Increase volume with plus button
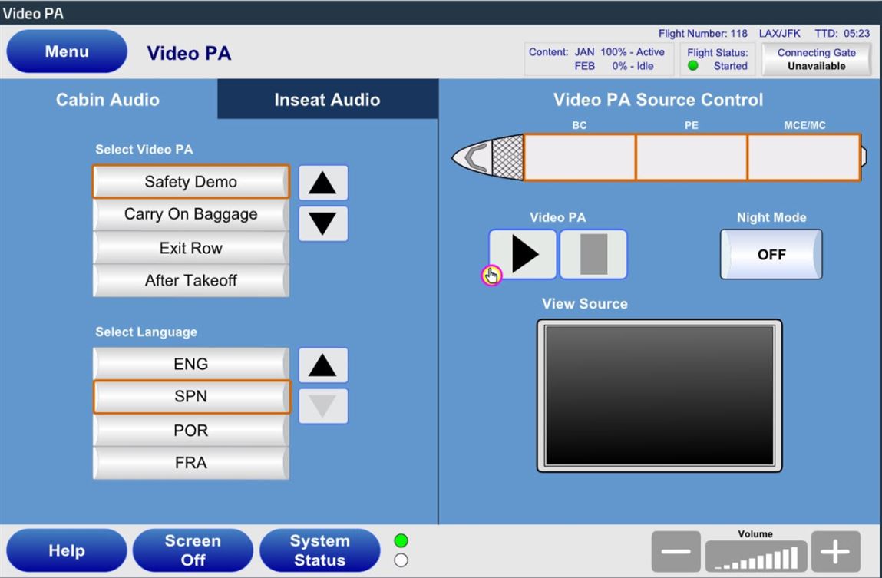 tap(835, 551)
